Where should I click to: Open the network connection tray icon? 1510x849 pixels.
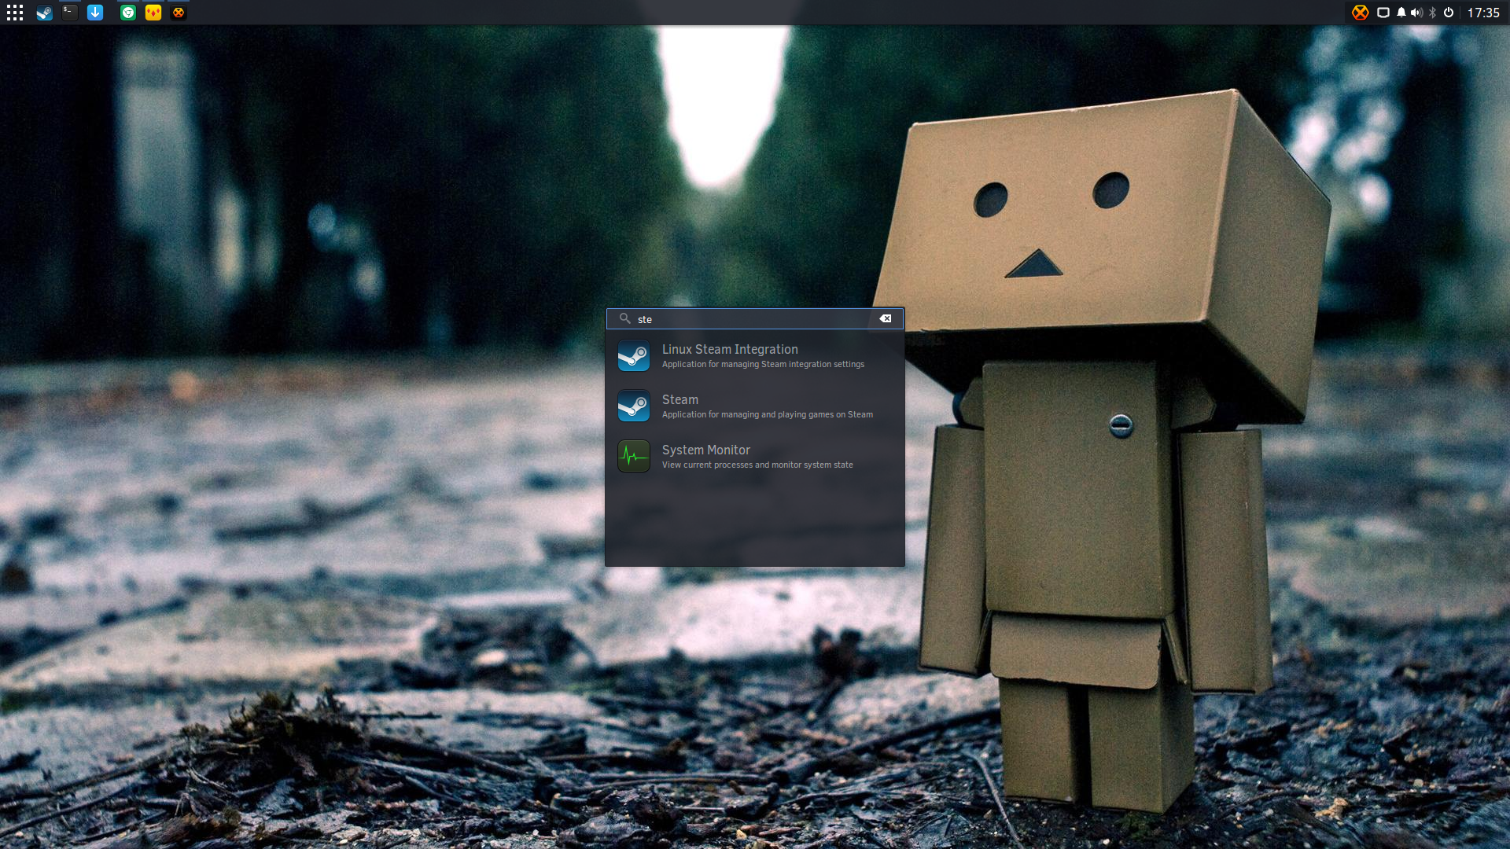click(1383, 13)
